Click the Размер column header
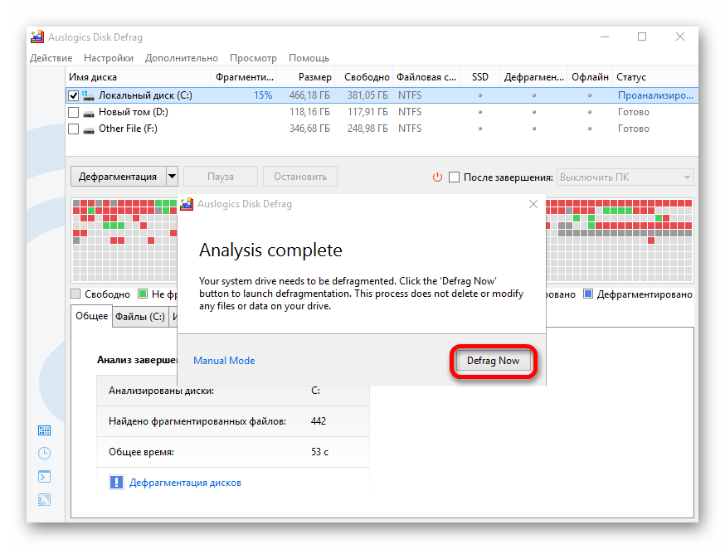 (x=314, y=77)
